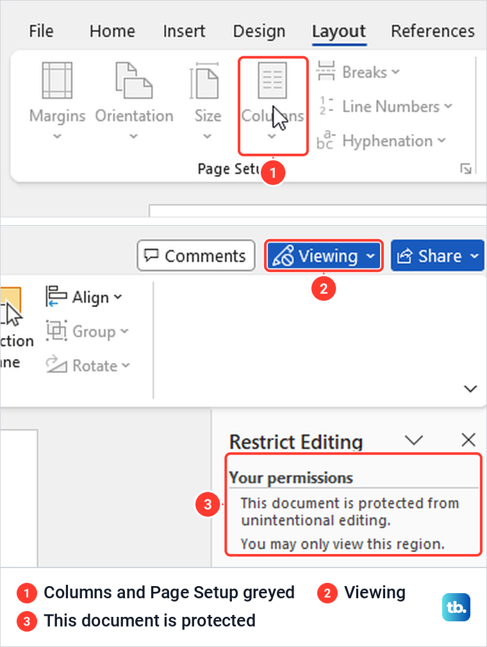Open the Line Numbers dropdown
Screen dimensions: 487x647
point(384,106)
